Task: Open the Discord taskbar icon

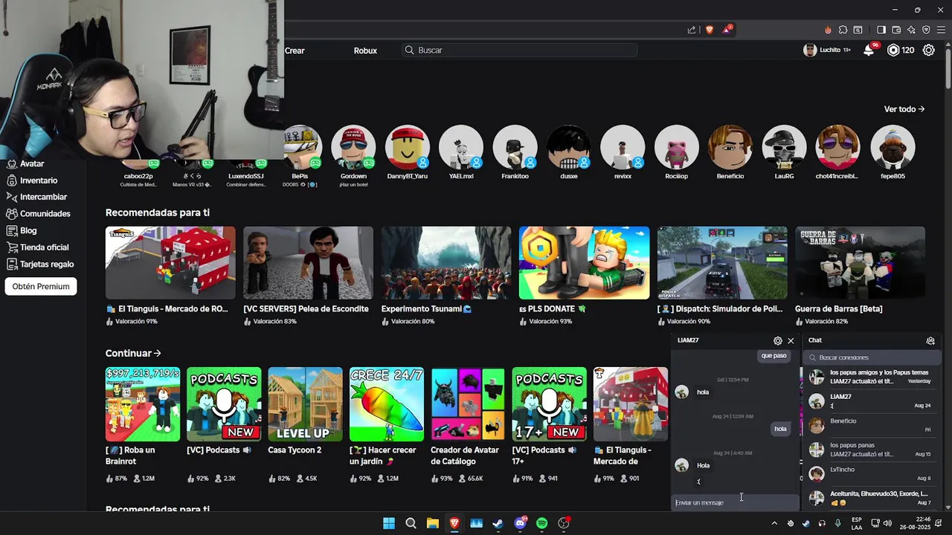Action: coord(520,523)
